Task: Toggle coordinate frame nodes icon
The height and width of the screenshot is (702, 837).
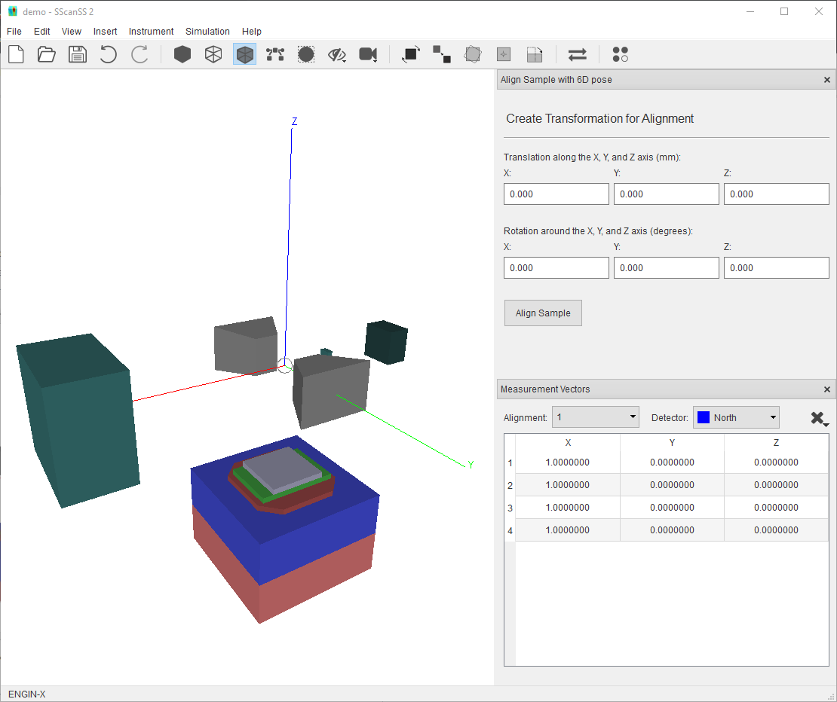Action: click(x=275, y=54)
